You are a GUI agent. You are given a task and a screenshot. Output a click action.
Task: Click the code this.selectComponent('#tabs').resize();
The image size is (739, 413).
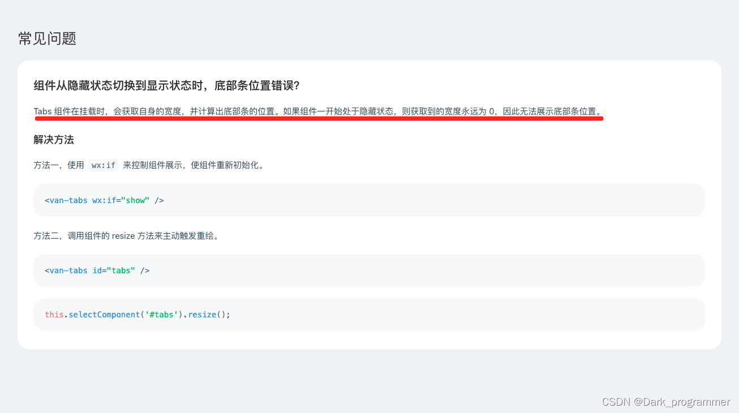point(138,315)
